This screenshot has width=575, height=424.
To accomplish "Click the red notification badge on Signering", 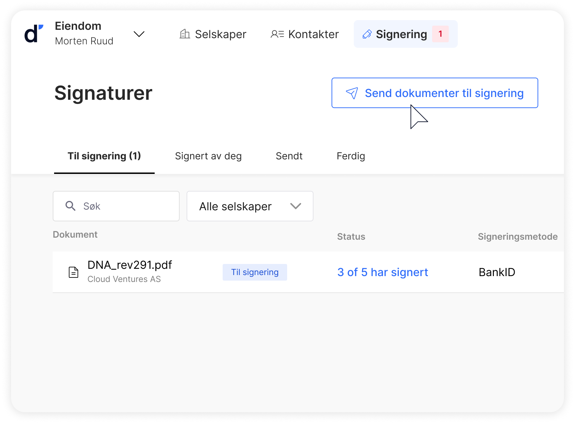I will 440,34.
